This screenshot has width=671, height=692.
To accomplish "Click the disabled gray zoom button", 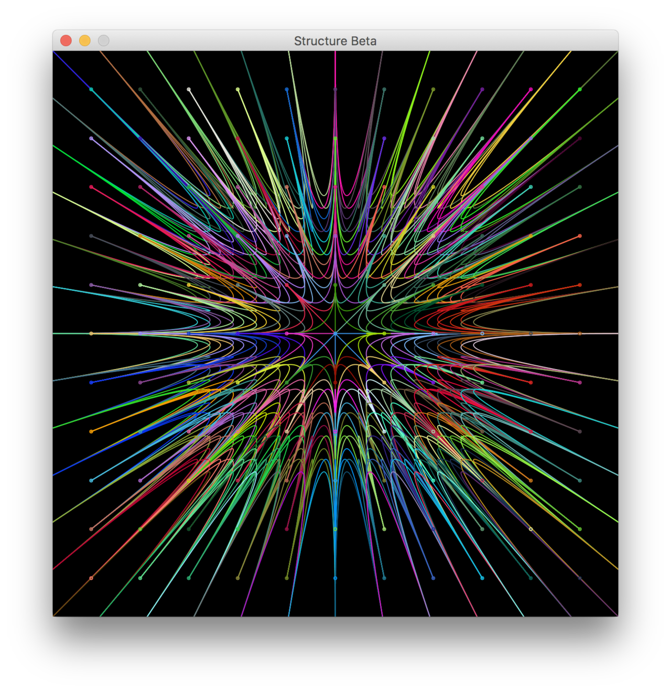I will click(x=104, y=40).
